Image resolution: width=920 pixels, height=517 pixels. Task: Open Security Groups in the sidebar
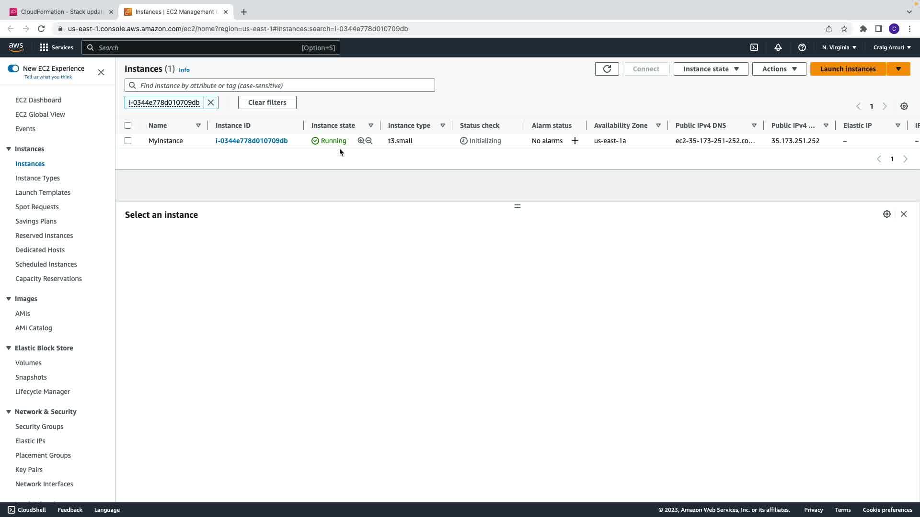[39, 427]
